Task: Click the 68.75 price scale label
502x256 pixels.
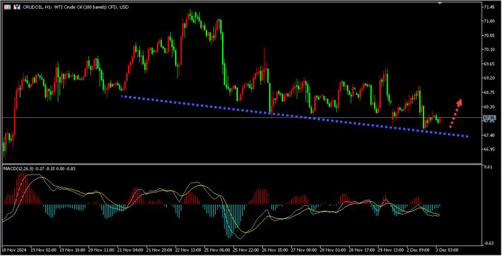Action: (489, 92)
